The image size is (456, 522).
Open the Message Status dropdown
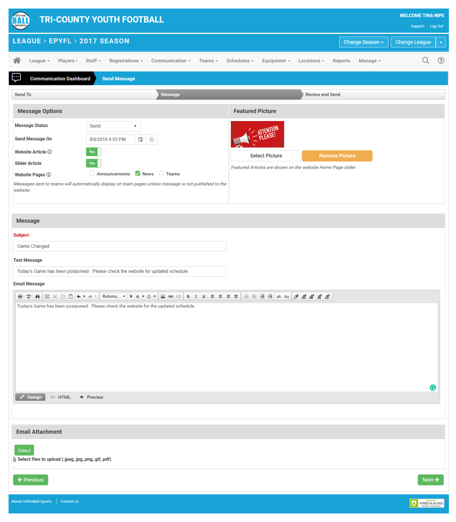pyautogui.click(x=114, y=126)
